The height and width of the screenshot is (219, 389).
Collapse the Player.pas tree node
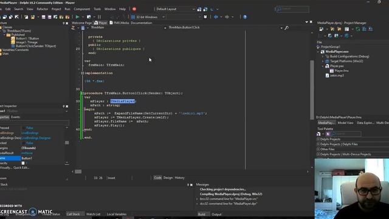coord(323,66)
